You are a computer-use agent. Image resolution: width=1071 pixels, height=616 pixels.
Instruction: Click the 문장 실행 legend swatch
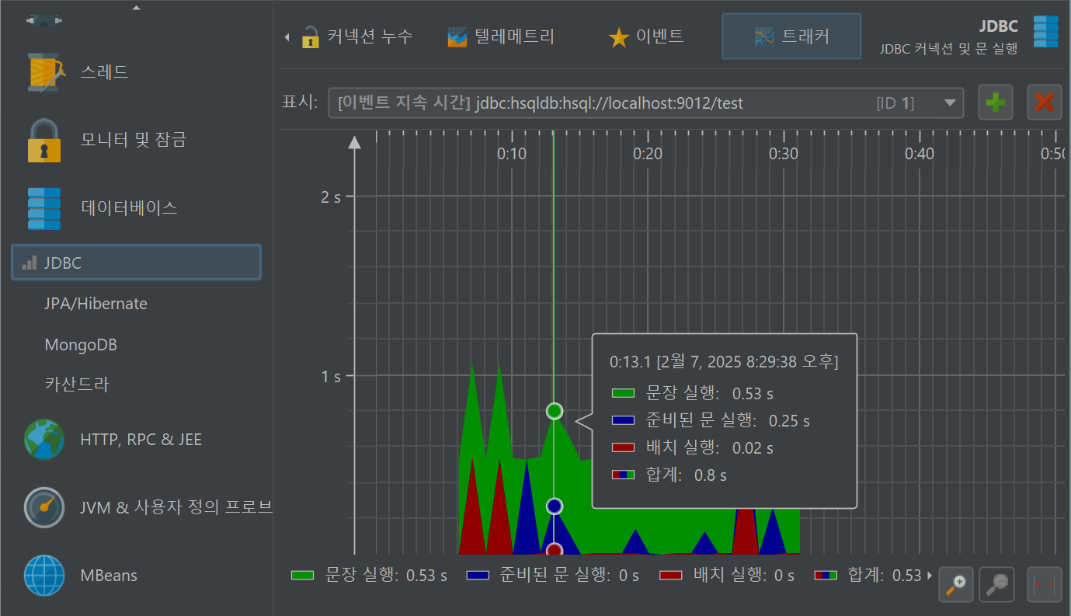pos(302,576)
